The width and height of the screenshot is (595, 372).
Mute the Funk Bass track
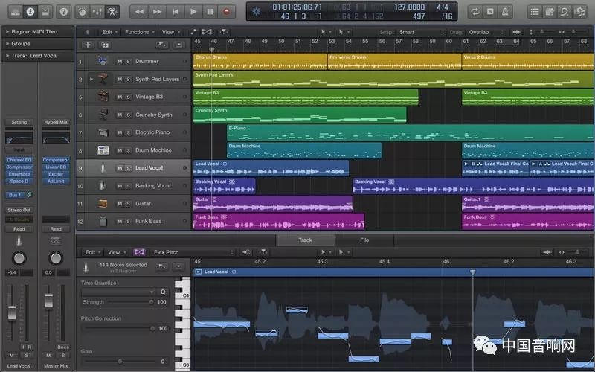(120, 221)
